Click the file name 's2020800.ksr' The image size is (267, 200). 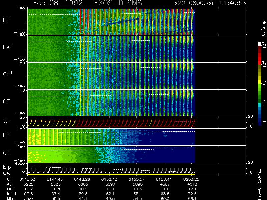195,3
